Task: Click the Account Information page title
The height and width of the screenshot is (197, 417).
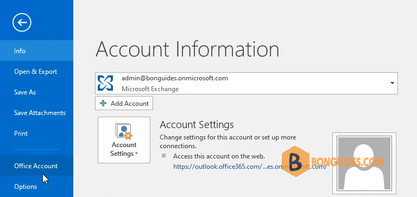Action: point(187,49)
